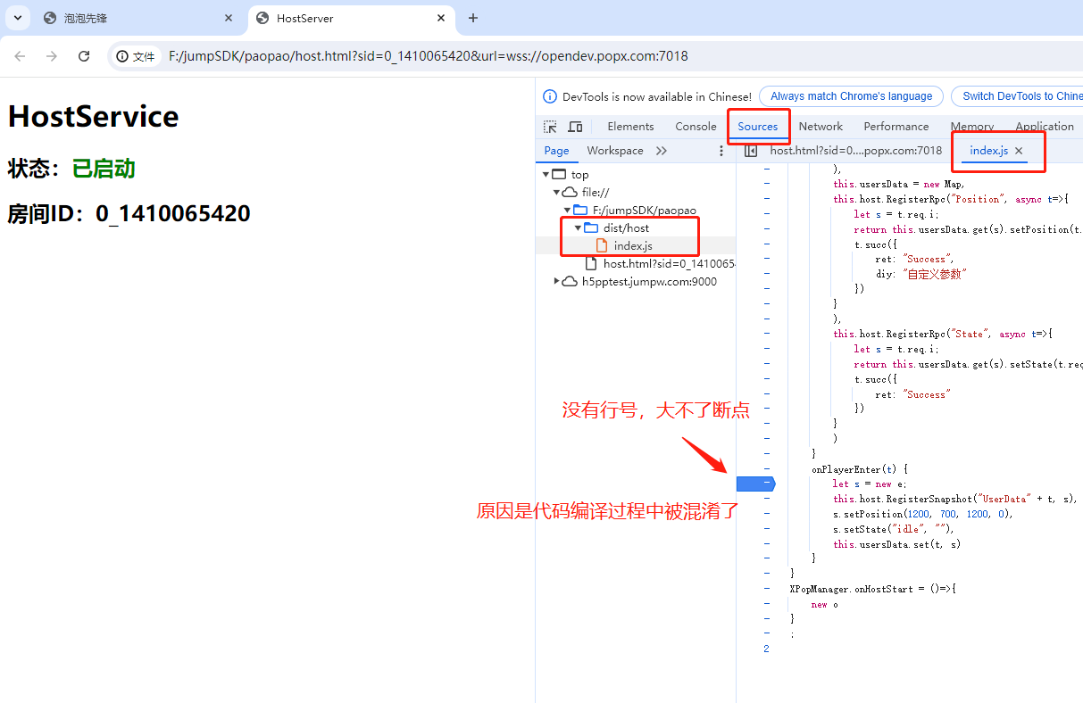Viewport: 1083px width, 703px height.
Task: Toggle the device toolbar icon
Action: coord(575,127)
